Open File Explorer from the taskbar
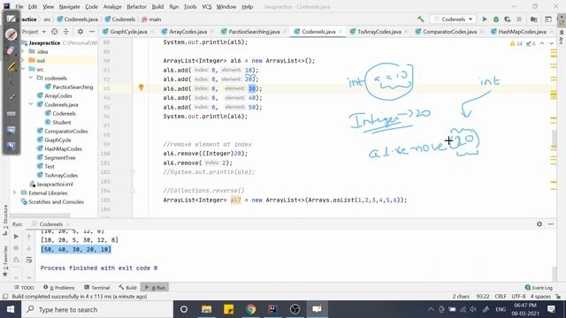The height and width of the screenshot is (318, 566). [x=206, y=309]
